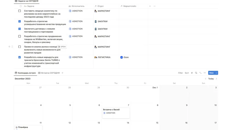Viewport: 232px width, 130px height.
Task: Open the Встреча с Васей calendar event
Action: tap(116, 113)
